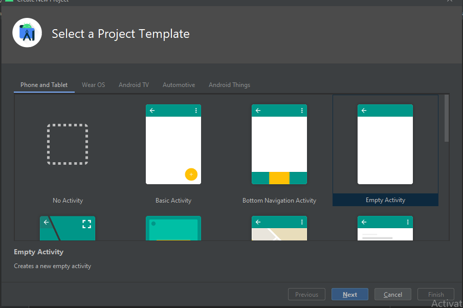Viewport: 463px width, 308px height.
Task: Open the Android TV templates tab
Action: coord(134,85)
